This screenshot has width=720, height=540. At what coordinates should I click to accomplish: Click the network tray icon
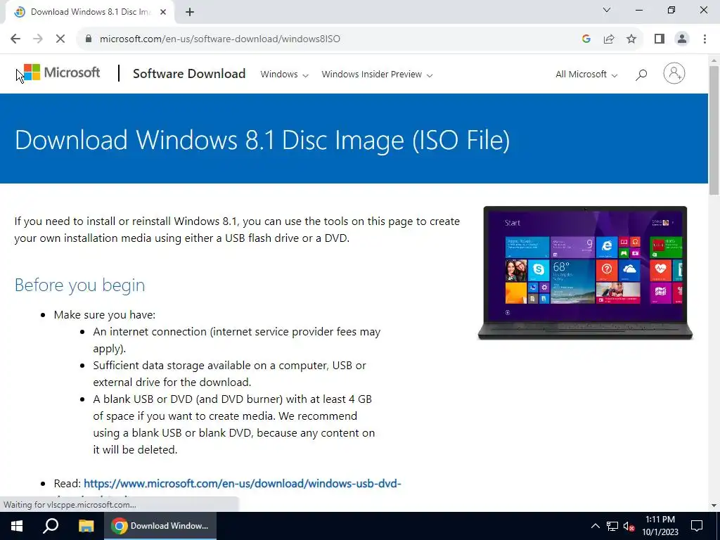pos(612,526)
